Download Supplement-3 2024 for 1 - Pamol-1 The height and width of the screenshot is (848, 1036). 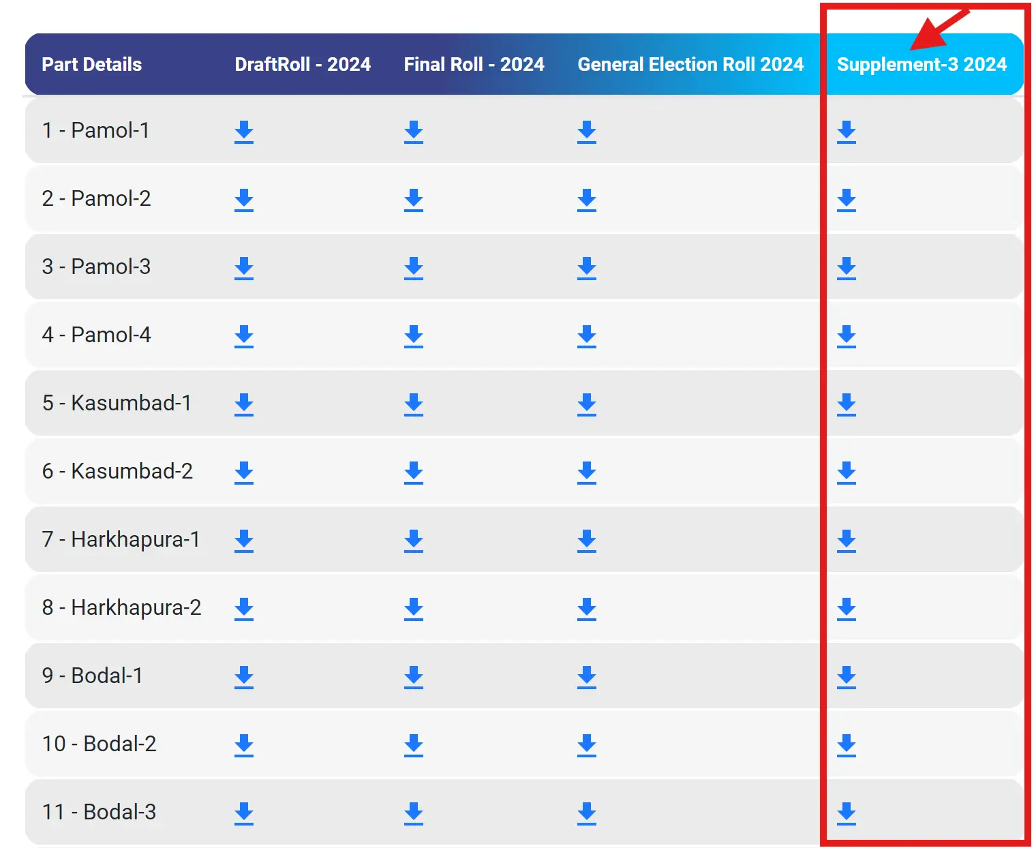pyautogui.click(x=847, y=132)
